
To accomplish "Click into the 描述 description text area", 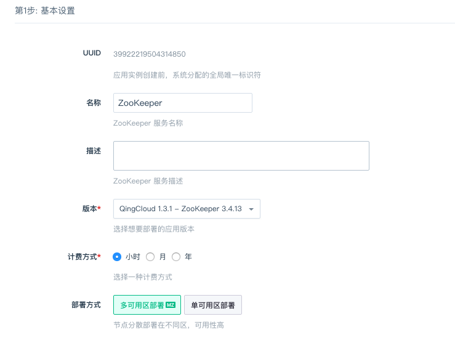I will (x=241, y=156).
